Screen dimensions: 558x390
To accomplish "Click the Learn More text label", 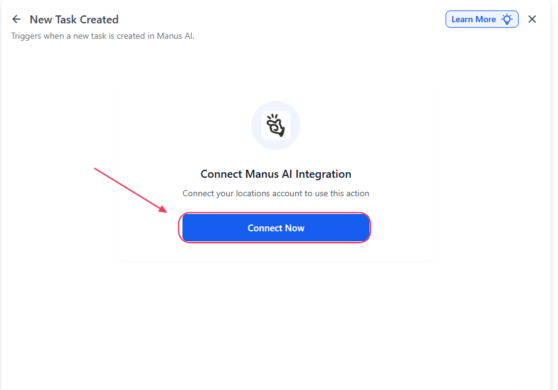I will point(473,19).
